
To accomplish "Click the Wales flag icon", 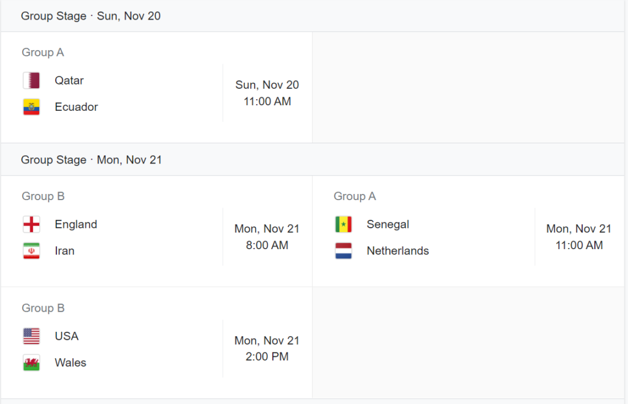I will [31, 363].
